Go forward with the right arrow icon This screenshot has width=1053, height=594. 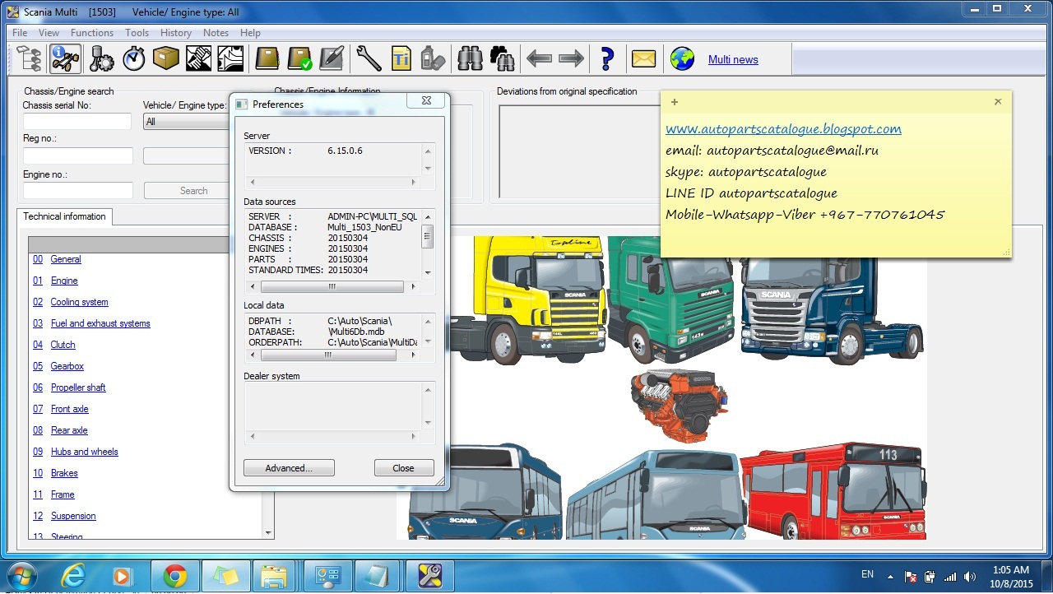click(571, 58)
